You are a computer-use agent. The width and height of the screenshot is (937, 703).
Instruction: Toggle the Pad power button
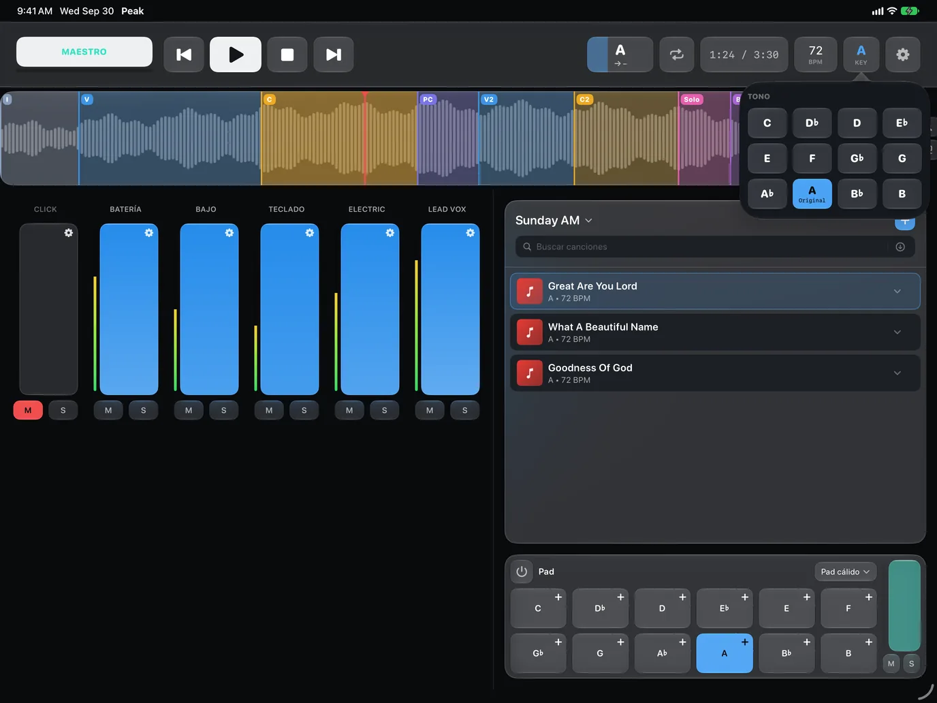[x=522, y=572]
